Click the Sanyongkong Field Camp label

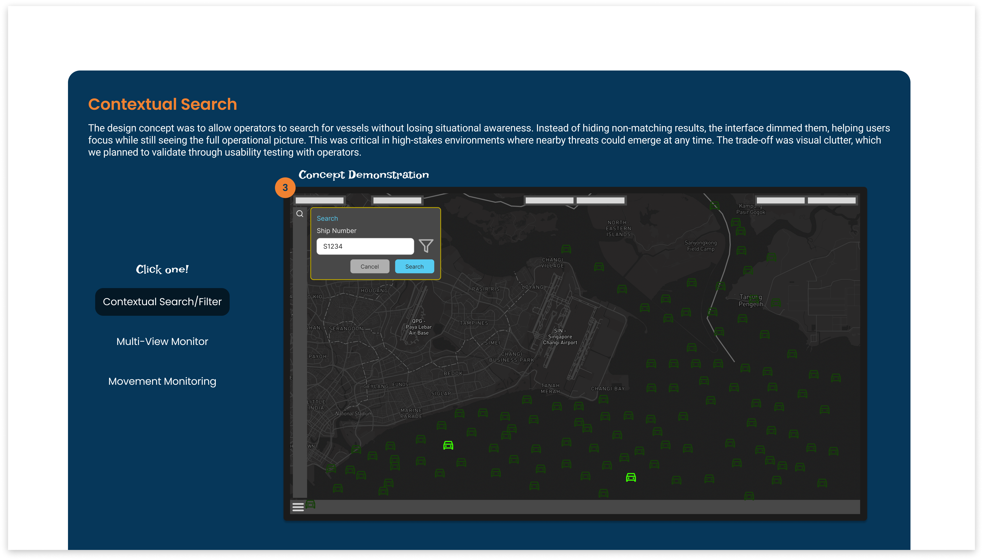point(700,246)
